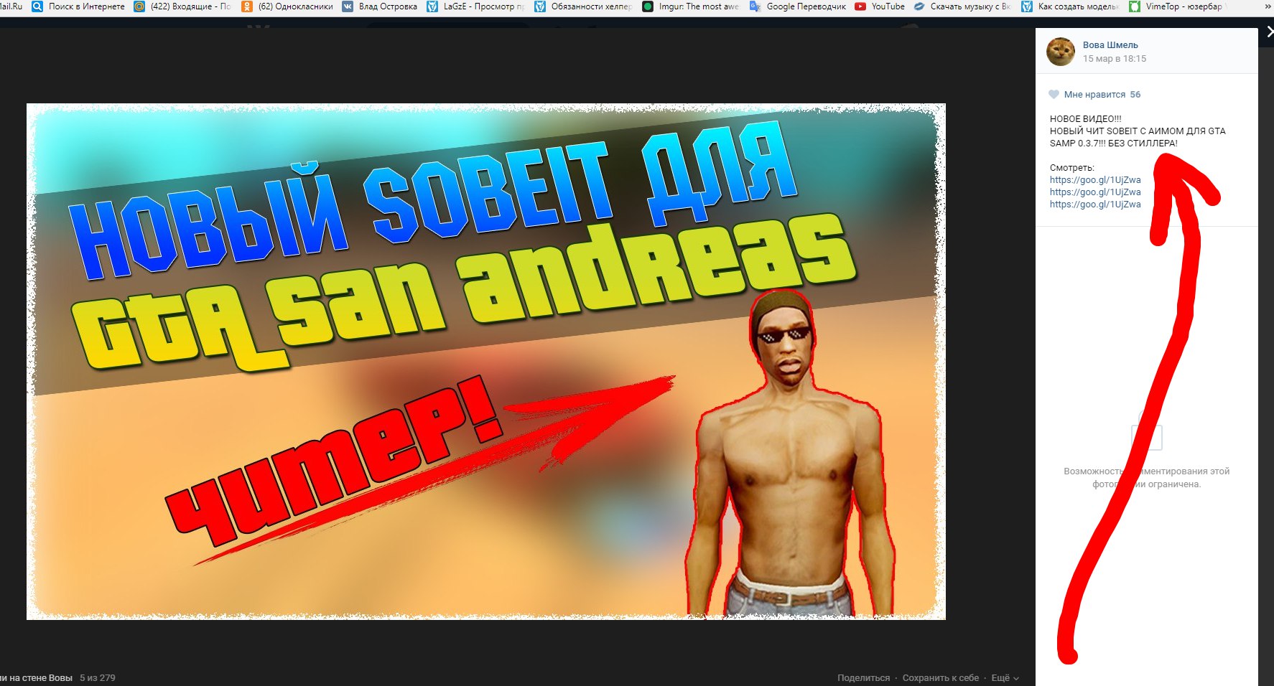Open the (422) Входящие mail bookmark

pos(182,6)
